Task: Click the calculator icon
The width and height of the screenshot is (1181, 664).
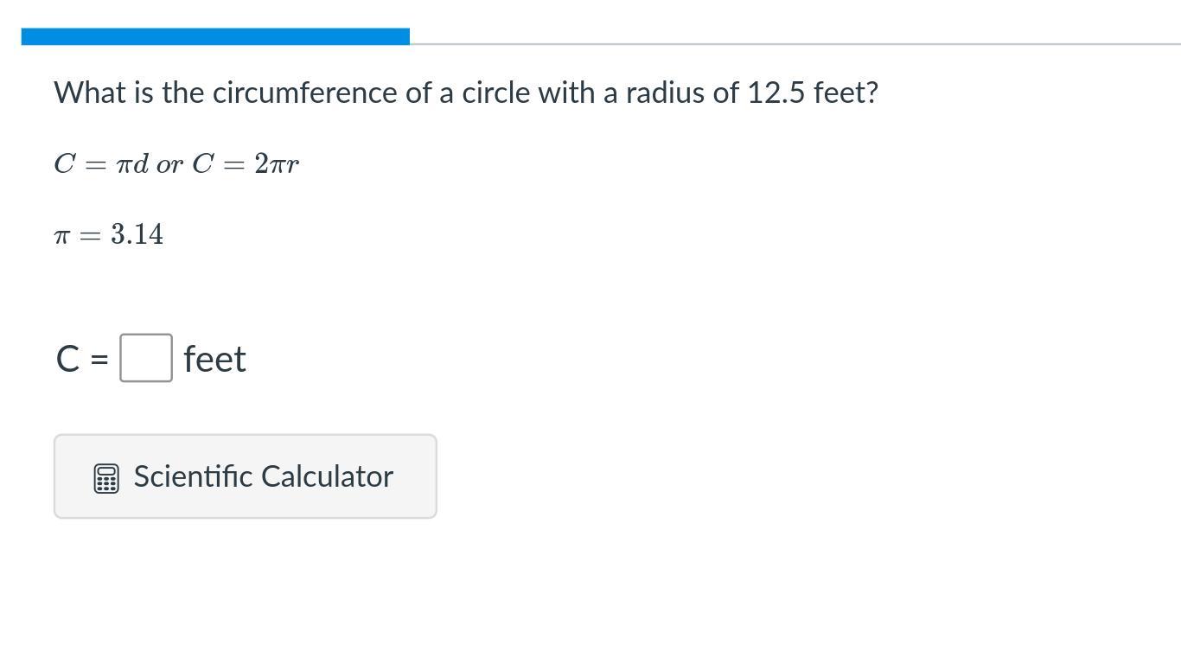Action: point(105,478)
